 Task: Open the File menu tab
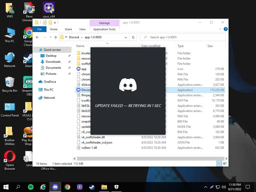coord(39,29)
